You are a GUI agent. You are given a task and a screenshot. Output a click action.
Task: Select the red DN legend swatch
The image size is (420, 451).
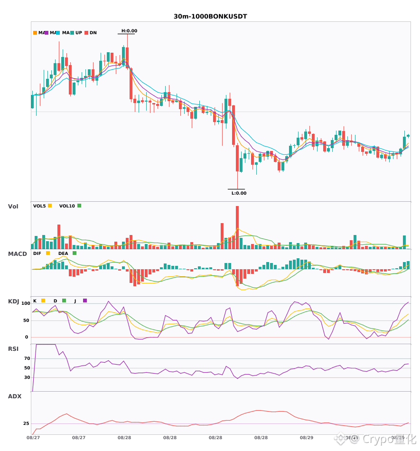86,33
